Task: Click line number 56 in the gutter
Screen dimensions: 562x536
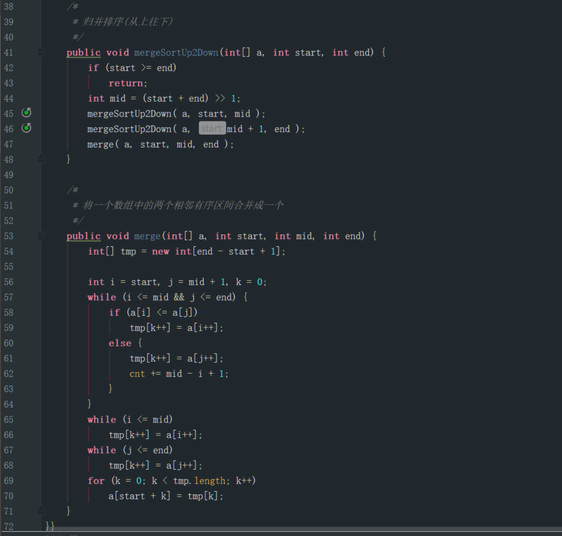Action: click(x=8, y=282)
